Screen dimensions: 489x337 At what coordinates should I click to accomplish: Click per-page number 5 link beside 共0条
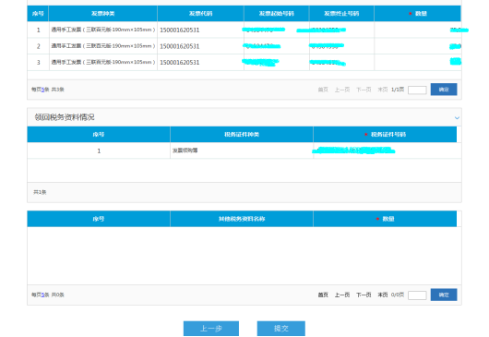point(42,295)
